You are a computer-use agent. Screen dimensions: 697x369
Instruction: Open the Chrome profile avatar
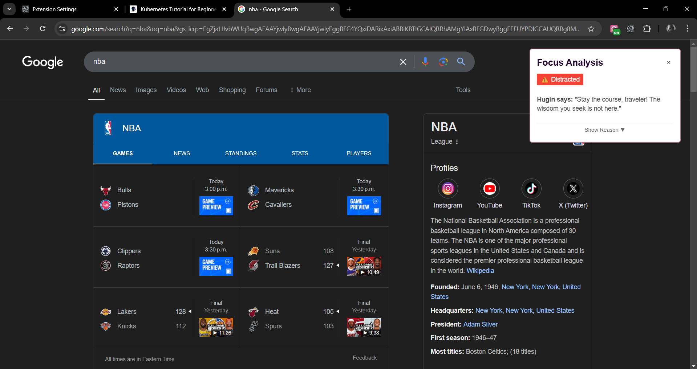coord(670,28)
